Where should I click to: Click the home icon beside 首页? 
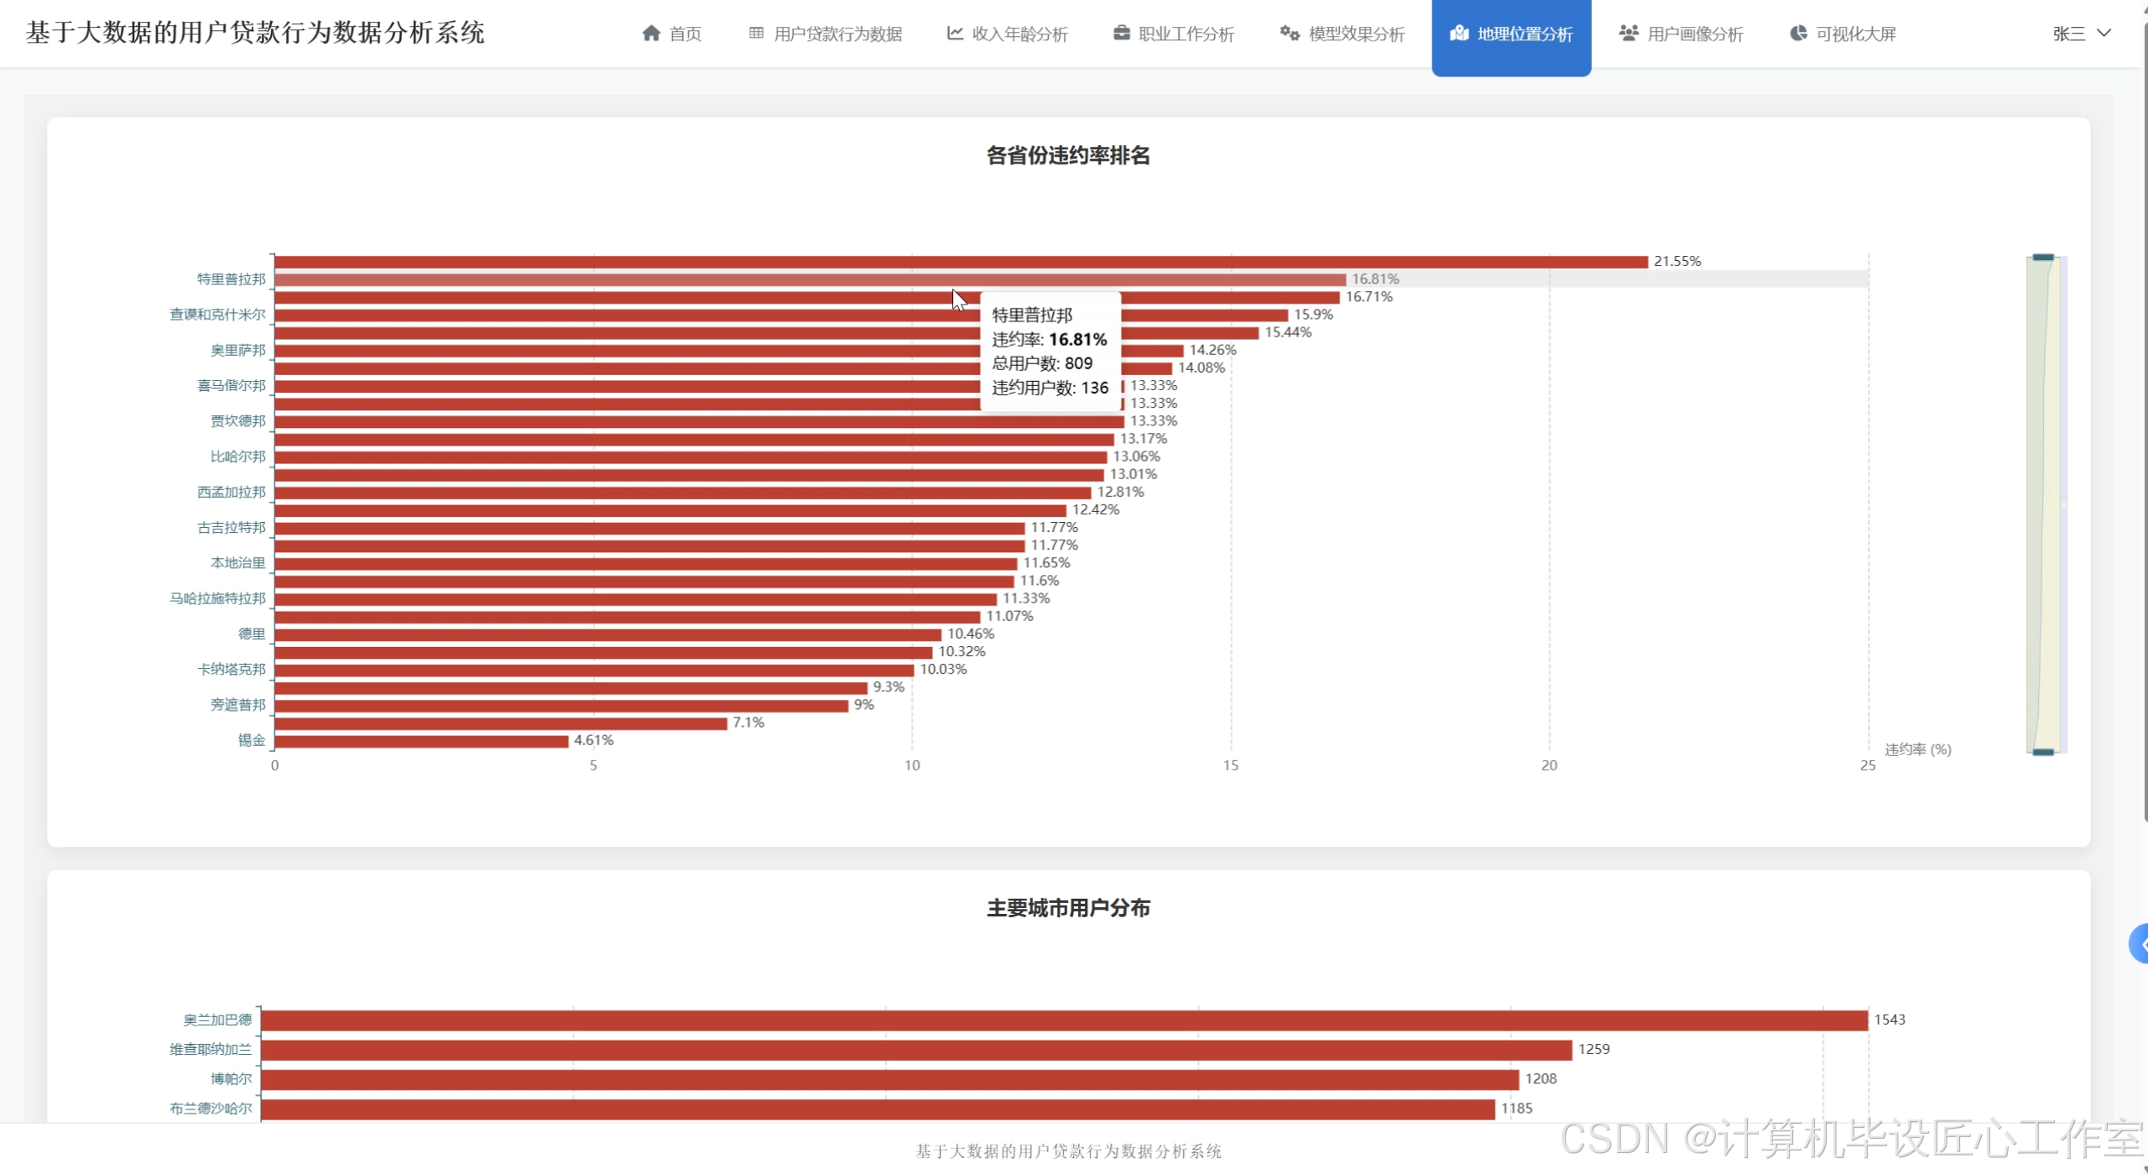[x=651, y=33]
